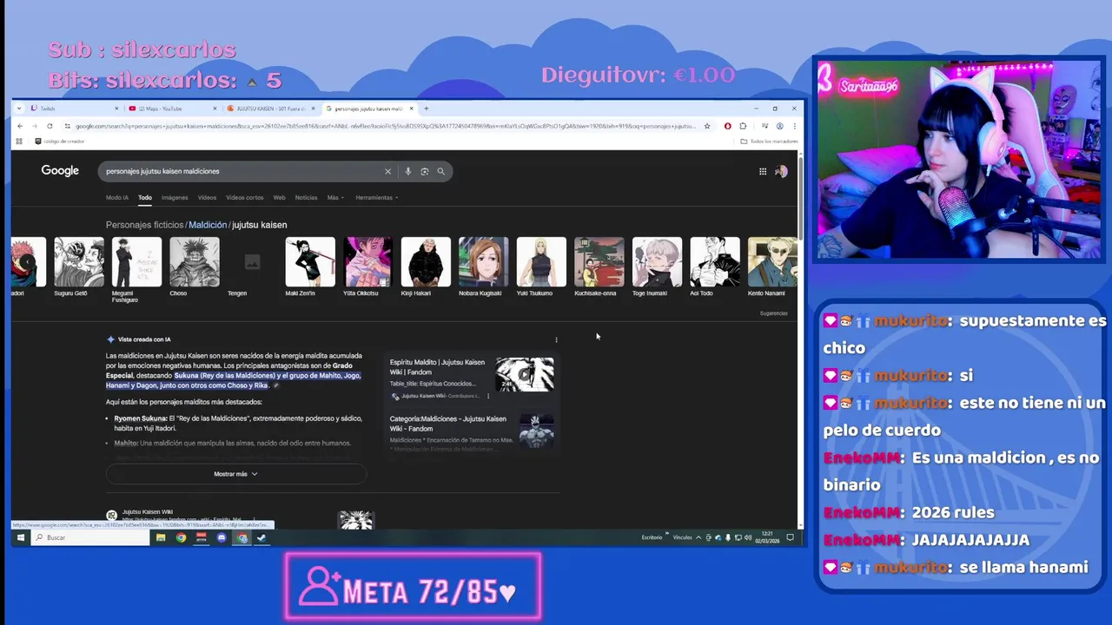This screenshot has height=625, width=1112.
Task: Click the browser address bar URL
Action: click(x=385, y=126)
